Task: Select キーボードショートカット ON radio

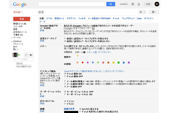Action: 65,94
